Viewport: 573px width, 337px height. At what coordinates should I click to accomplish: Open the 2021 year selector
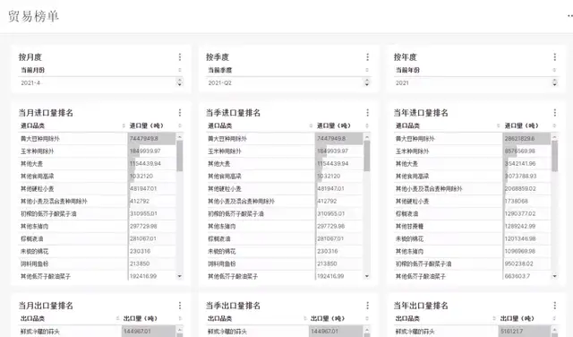point(475,82)
